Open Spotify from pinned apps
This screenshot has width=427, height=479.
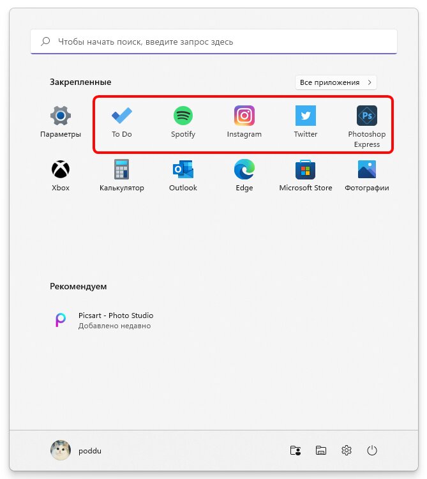pyautogui.click(x=183, y=122)
